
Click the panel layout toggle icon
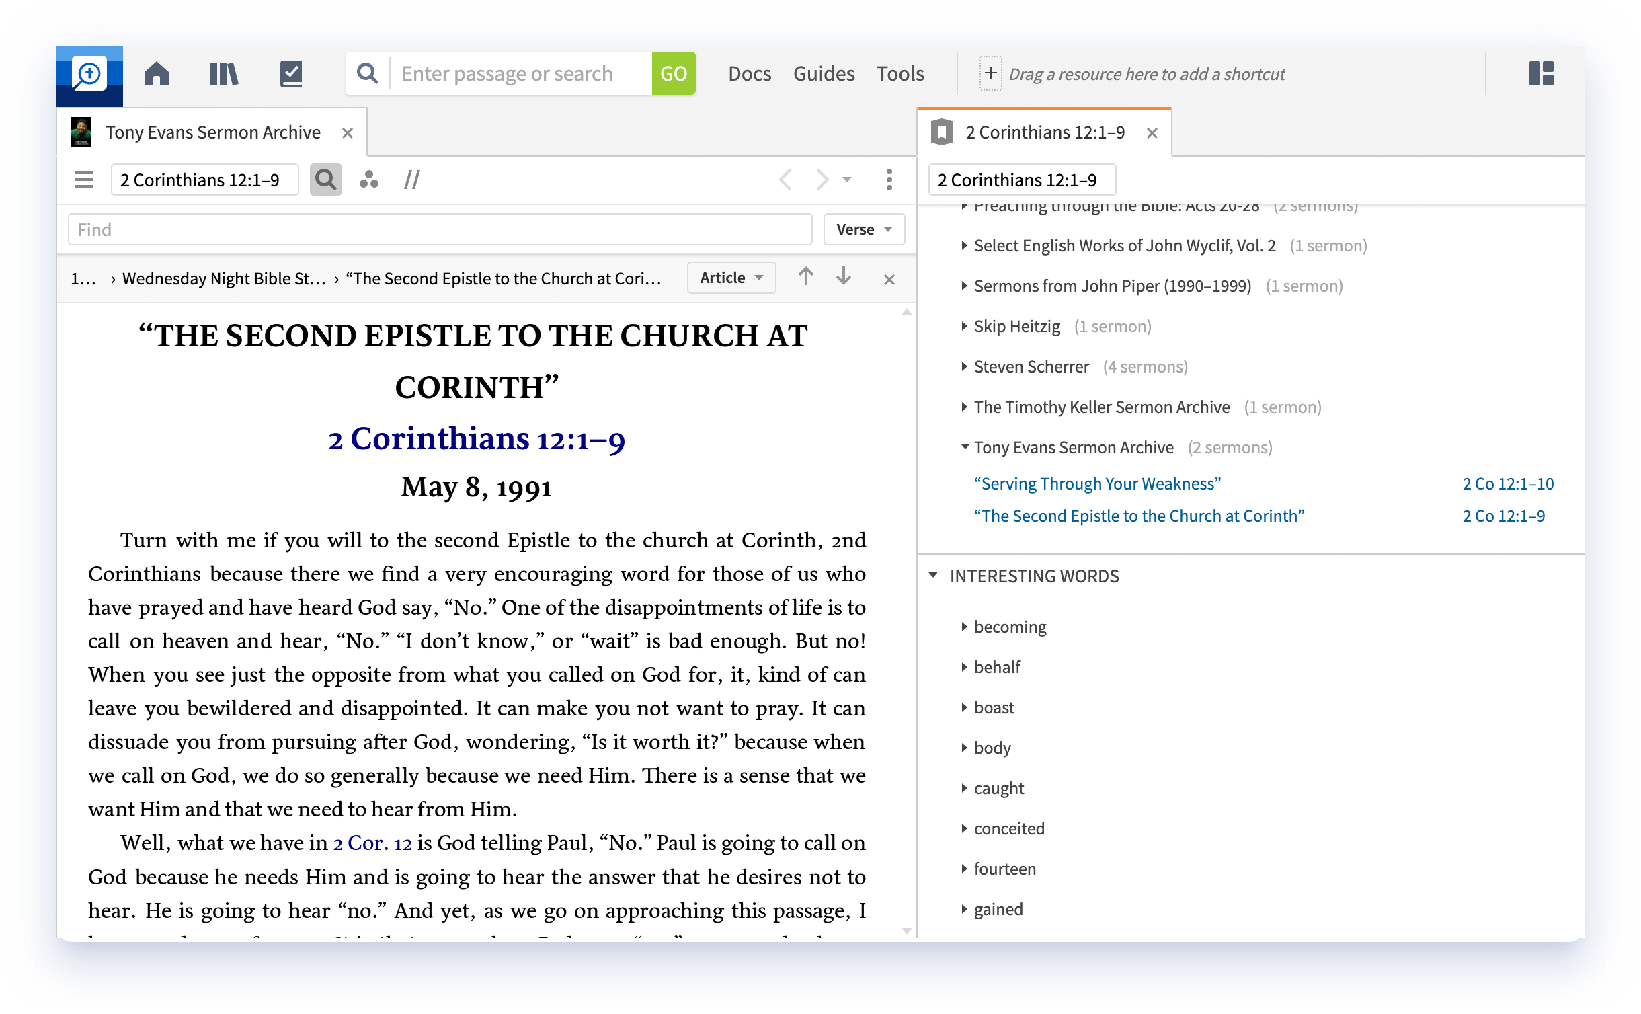click(1542, 74)
